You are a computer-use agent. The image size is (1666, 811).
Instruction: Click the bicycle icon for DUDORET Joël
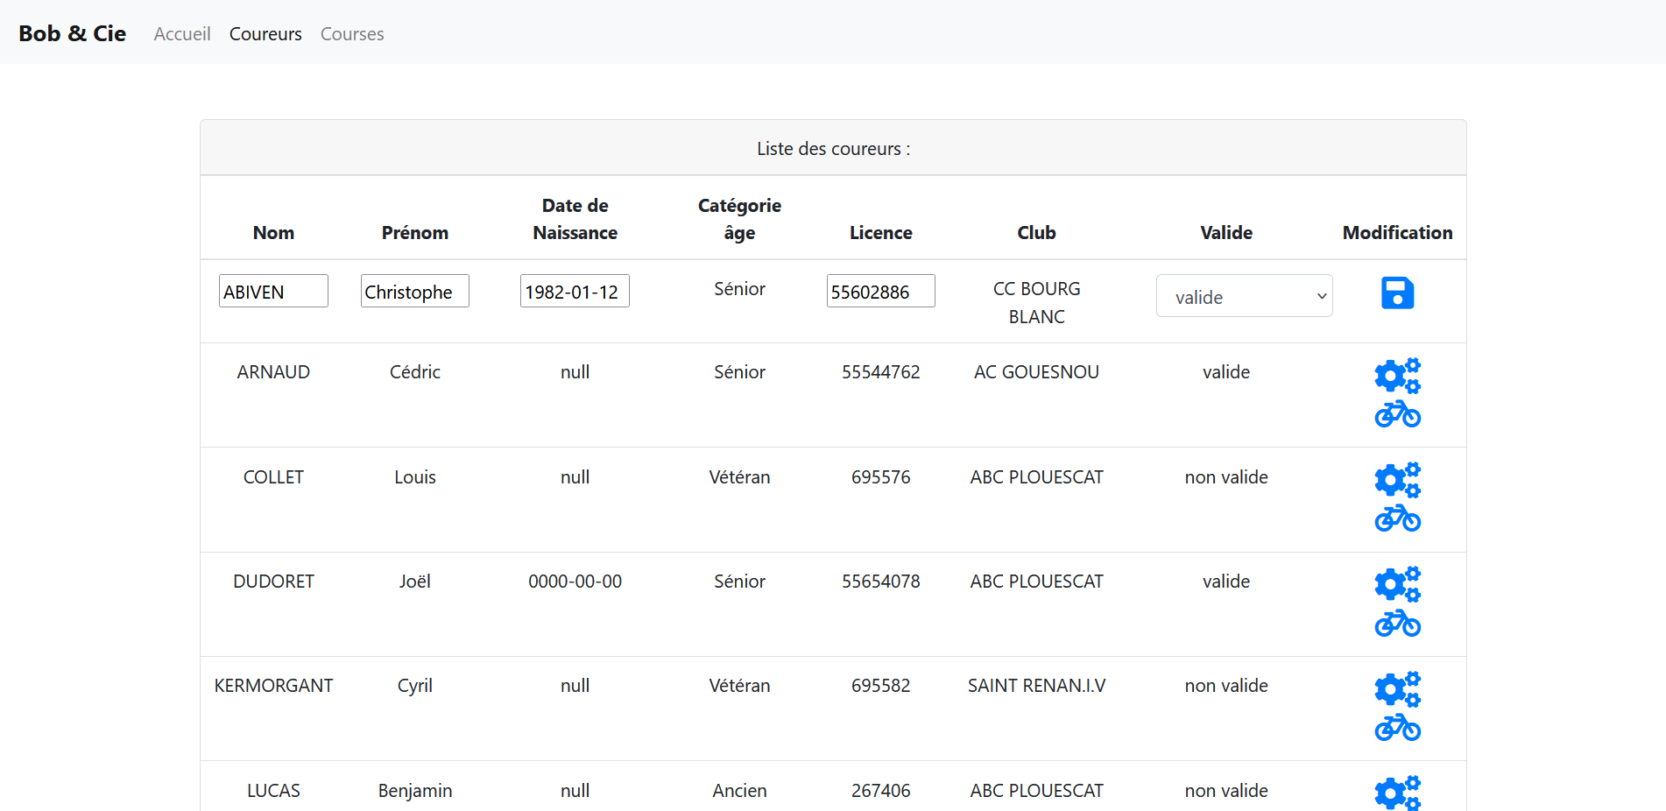1397,624
